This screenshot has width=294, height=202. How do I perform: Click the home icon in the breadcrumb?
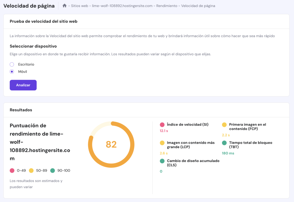pos(65,5)
